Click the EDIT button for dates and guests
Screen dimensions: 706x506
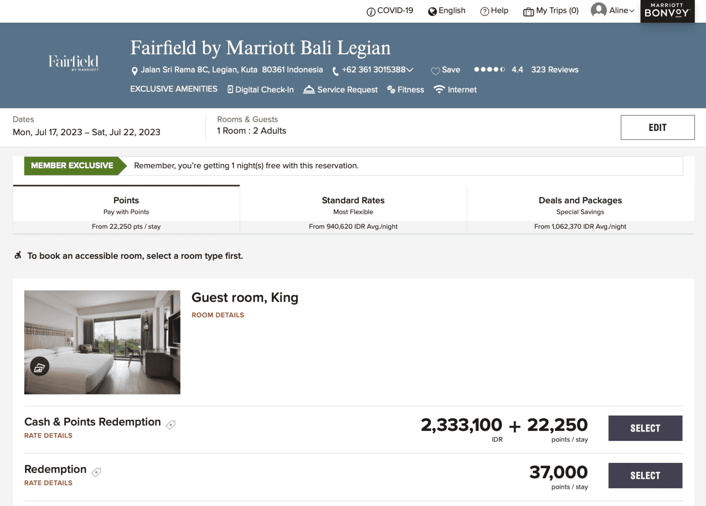[657, 127]
